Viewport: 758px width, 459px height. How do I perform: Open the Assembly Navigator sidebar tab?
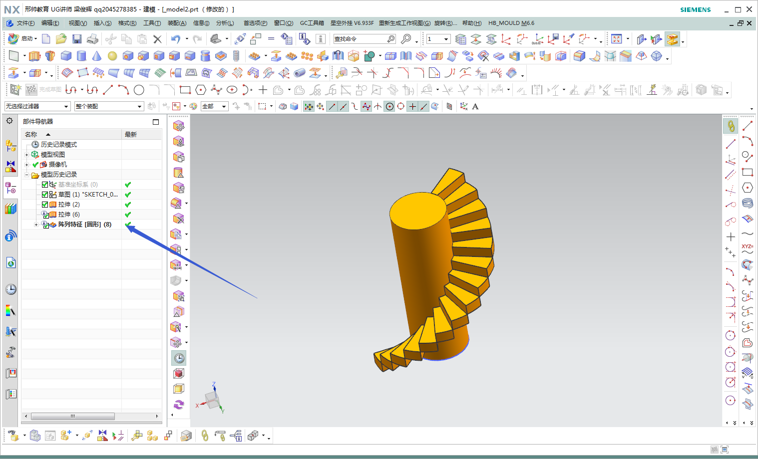pos(10,145)
